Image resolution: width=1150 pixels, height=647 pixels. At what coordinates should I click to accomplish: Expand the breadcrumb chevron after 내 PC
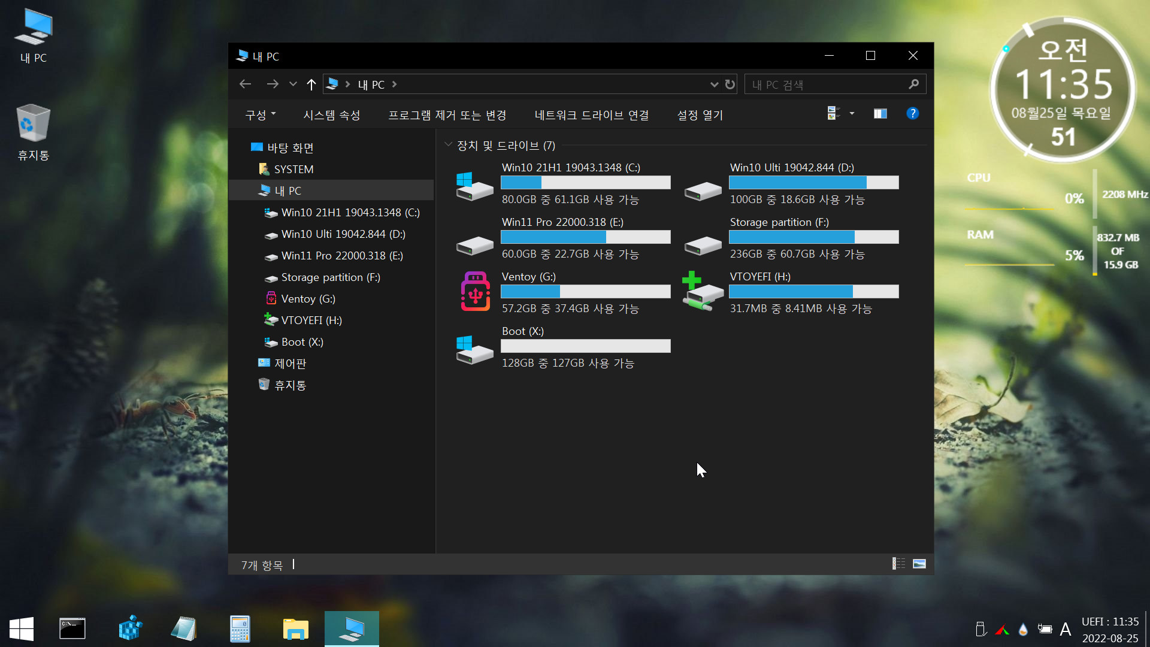[x=394, y=84]
